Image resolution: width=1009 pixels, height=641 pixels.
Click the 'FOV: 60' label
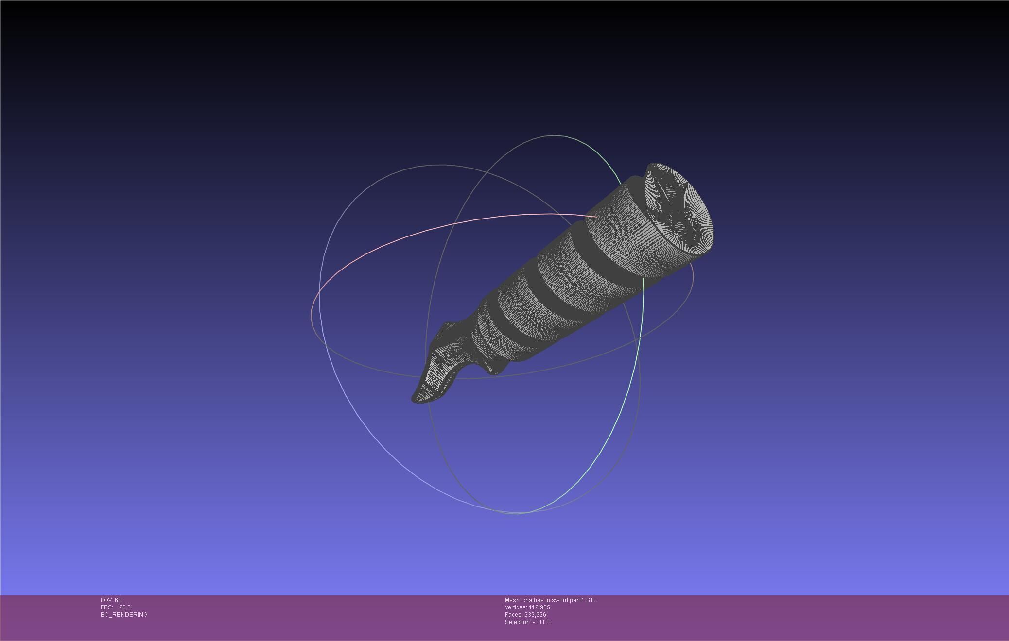(111, 600)
